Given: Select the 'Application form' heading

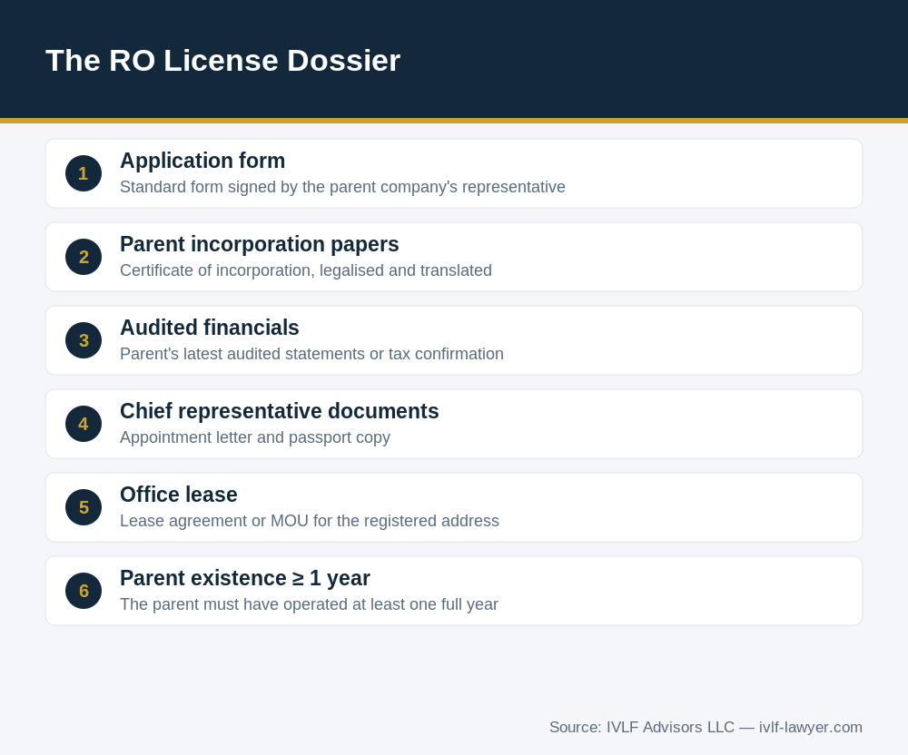Looking at the screenshot, I should [x=202, y=161].
